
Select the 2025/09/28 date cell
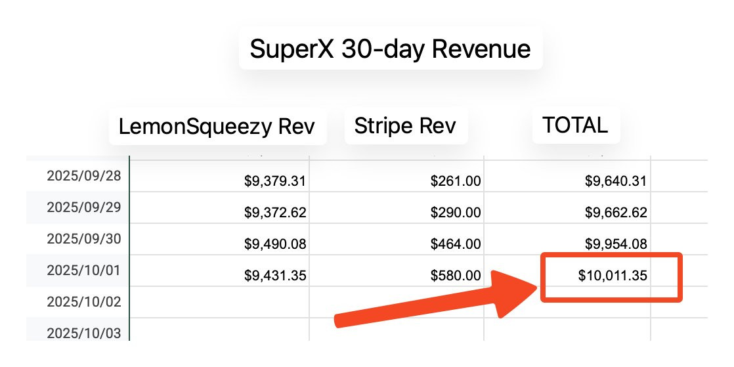point(84,176)
